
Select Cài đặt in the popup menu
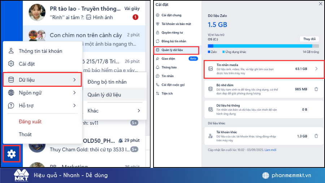coord(43,64)
